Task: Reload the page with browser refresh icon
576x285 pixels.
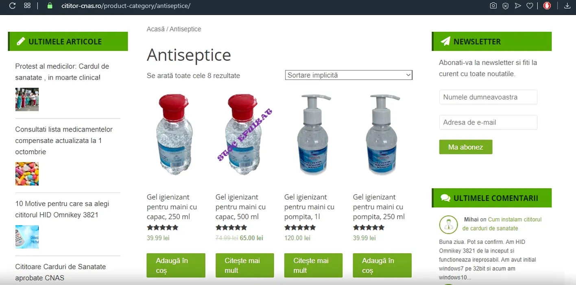Action: (x=13, y=6)
